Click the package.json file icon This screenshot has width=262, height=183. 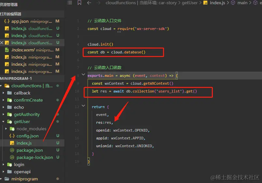(x=12, y=150)
